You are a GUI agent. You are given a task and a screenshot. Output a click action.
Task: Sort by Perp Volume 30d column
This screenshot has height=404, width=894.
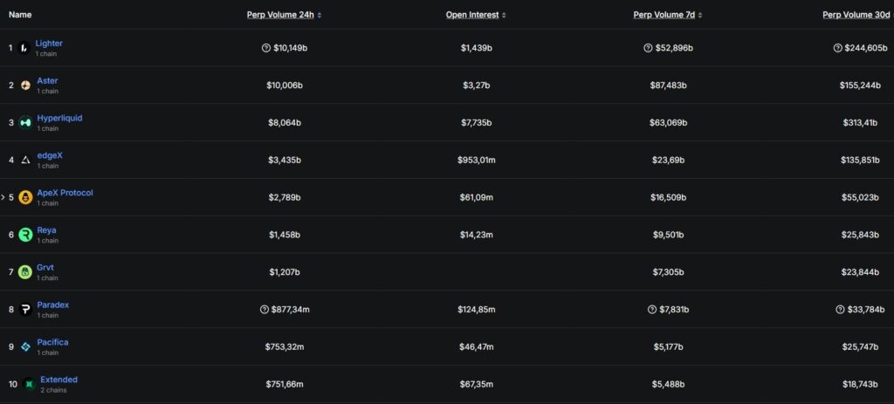point(857,15)
